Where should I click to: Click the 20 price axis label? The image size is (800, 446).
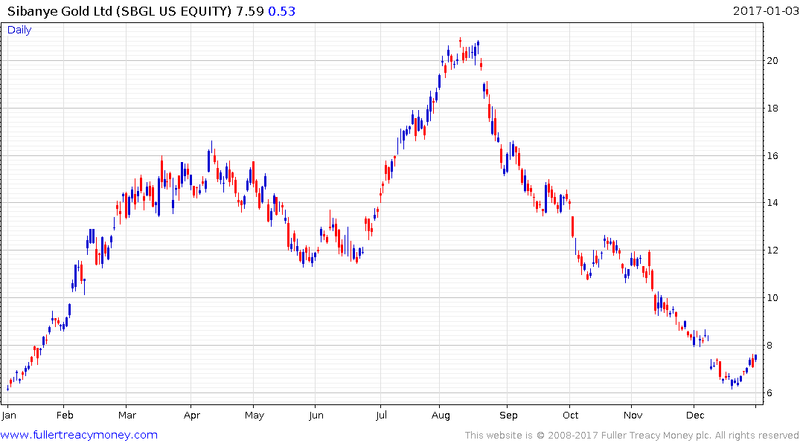772,61
